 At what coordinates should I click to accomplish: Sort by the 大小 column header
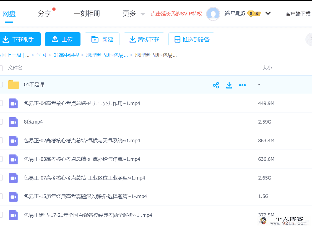267,68
